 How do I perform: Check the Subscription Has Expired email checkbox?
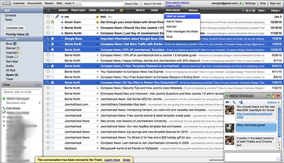[48, 71]
